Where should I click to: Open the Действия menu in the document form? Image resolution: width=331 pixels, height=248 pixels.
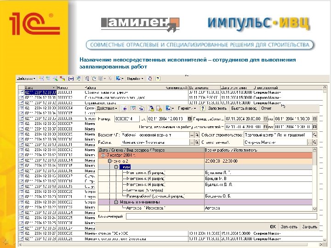click(107, 108)
